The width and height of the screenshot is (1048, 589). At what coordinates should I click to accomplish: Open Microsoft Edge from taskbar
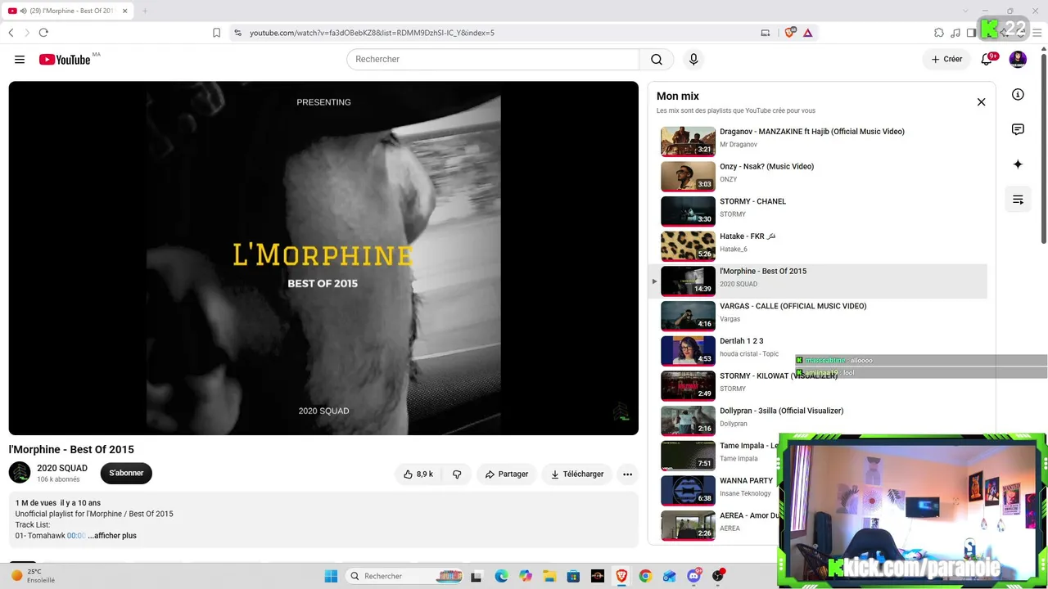501,576
